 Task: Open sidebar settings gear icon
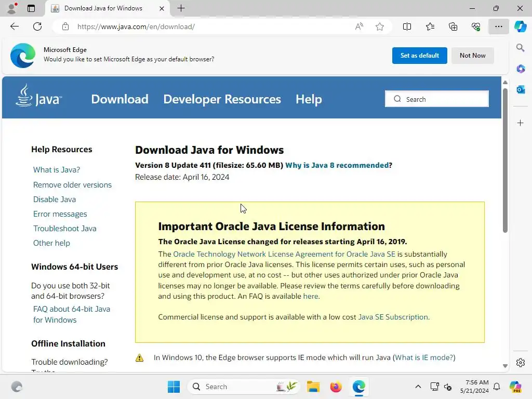pos(521,362)
